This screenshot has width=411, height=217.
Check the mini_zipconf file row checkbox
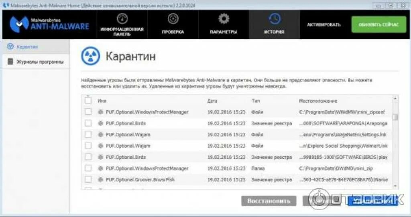(88, 112)
